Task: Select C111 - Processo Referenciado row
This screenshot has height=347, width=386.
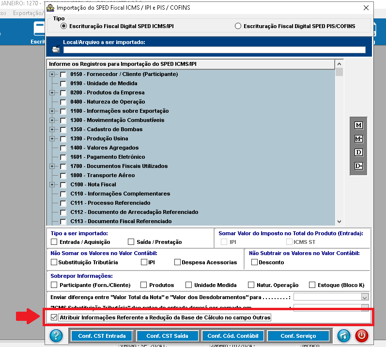Action: 110,203
